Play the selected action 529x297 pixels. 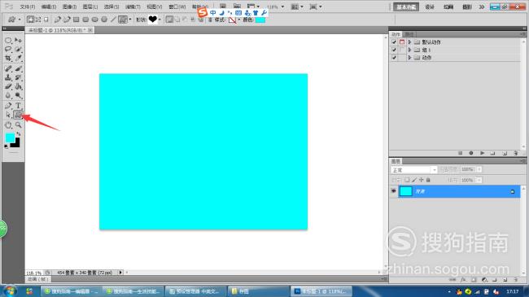(482, 153)
